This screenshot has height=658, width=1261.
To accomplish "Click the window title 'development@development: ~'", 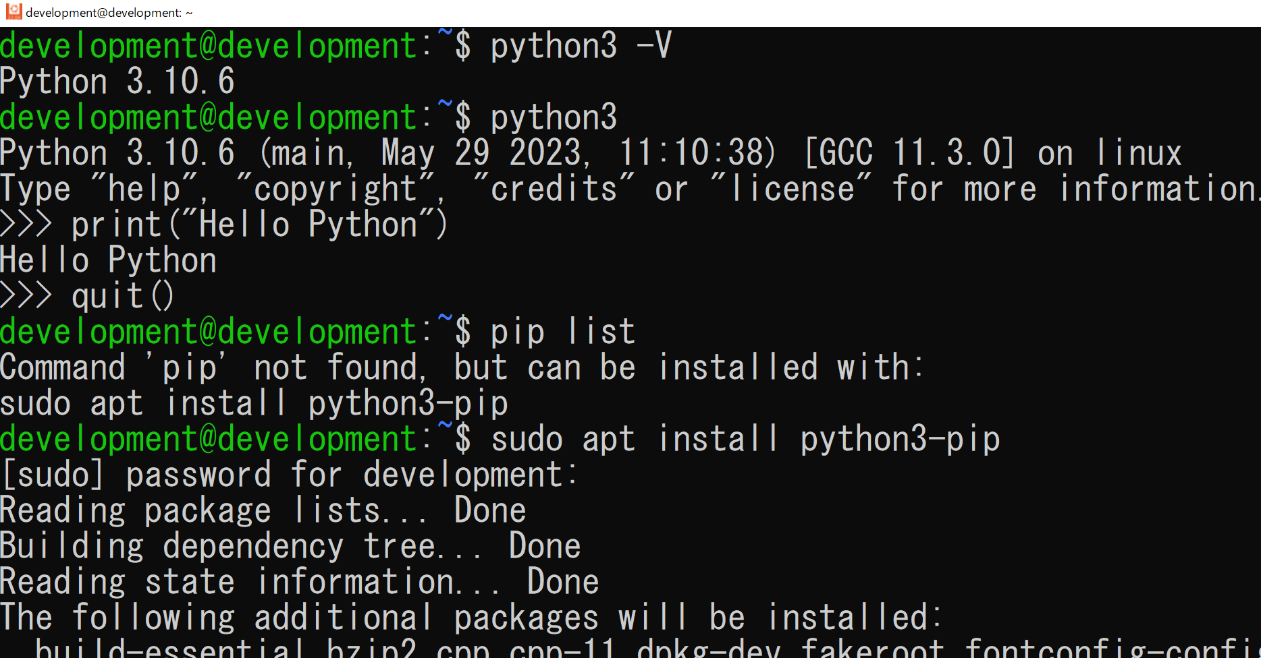I will [109, 13].
